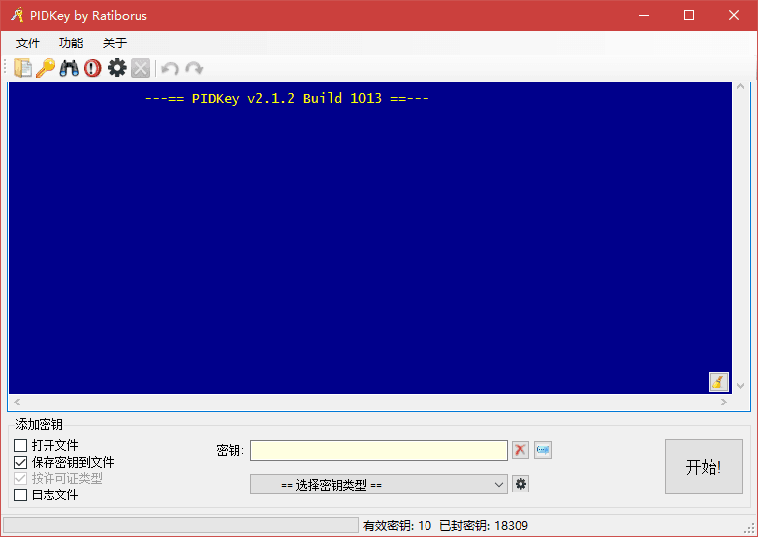The image size is (758, 537).
Task: Click the vertical scrollbar up arrow
Action: point(740,87)
